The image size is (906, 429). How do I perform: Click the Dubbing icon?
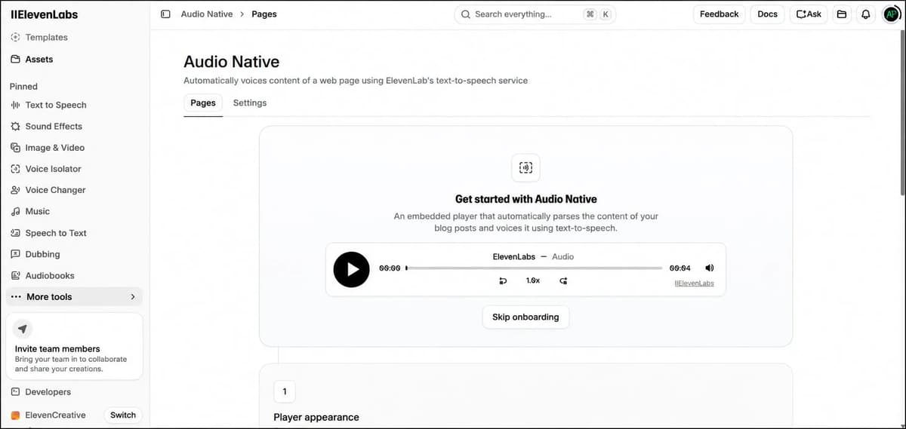point(16,254)
